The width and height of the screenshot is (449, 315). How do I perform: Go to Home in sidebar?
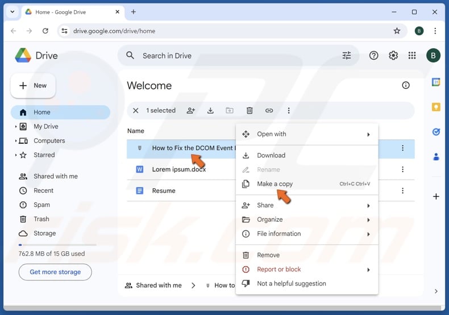click(60, 112)
